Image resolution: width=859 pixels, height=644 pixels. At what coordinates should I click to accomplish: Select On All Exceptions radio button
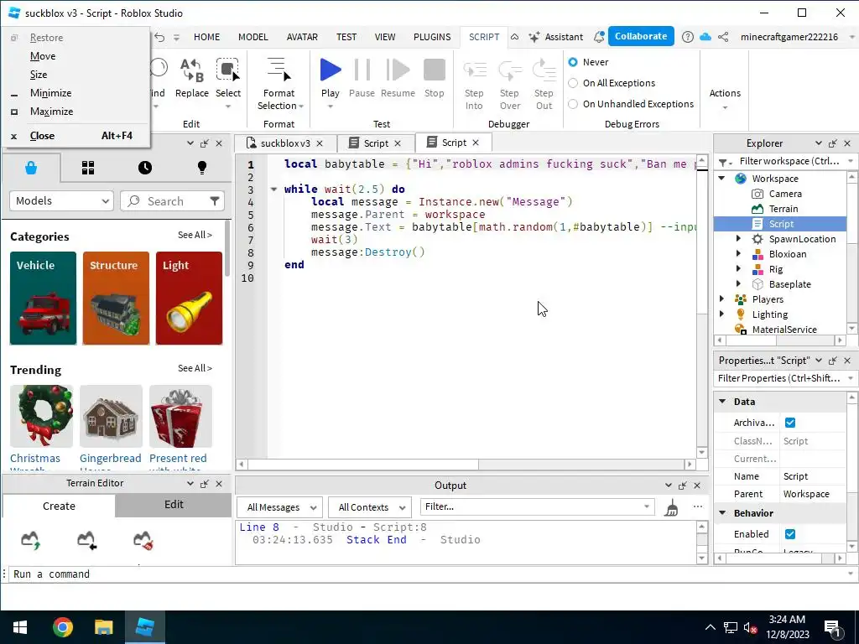[x=573, y=83]
